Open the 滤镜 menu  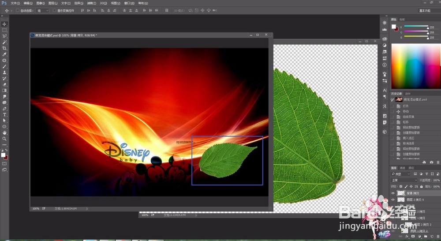91,3
